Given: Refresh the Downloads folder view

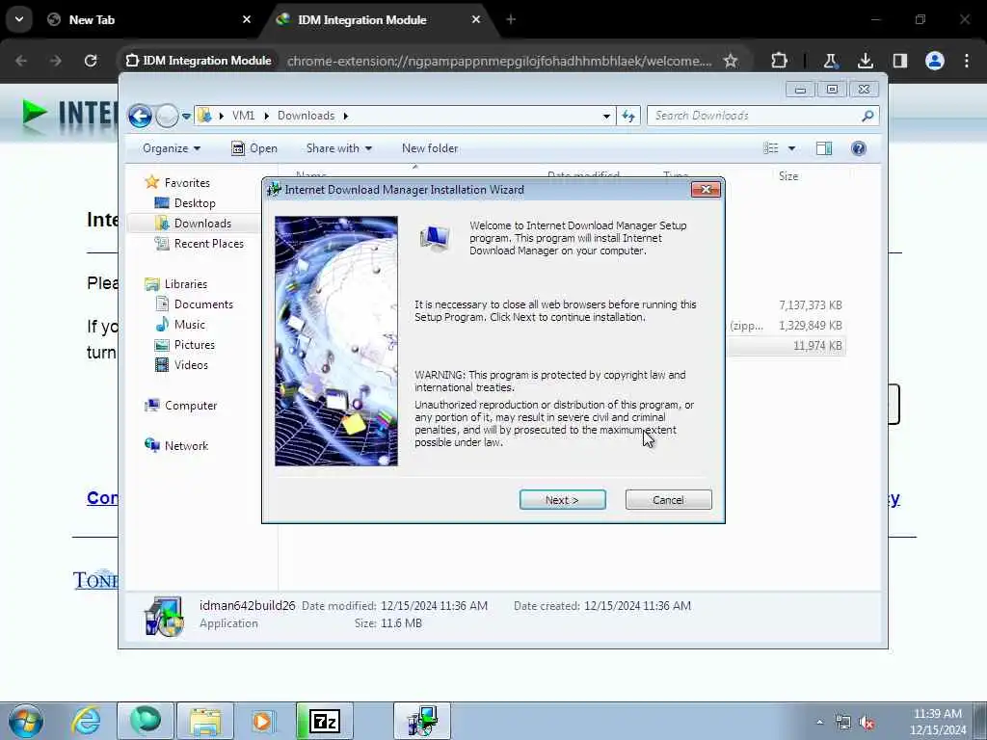Looking at the screenshot, I should 628,116.
